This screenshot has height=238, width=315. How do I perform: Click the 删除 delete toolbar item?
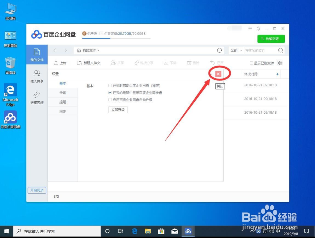tap(193, 63)
